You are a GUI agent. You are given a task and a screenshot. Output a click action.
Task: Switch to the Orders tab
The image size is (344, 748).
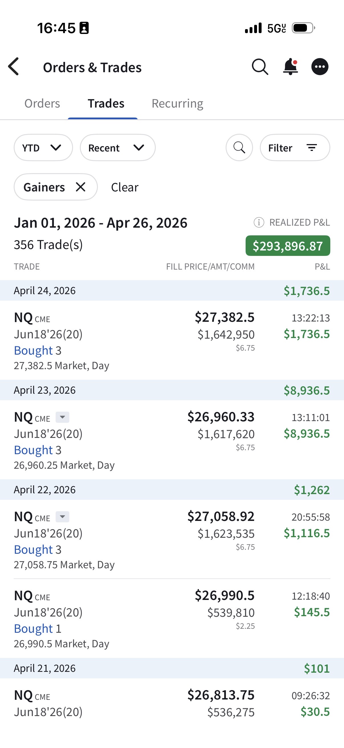coord(42,104)
